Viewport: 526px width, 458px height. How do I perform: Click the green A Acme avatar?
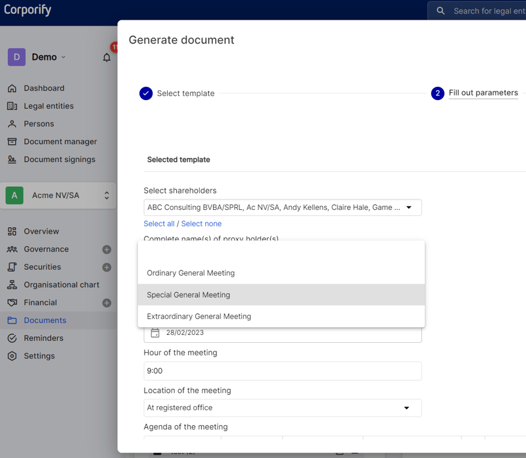click(14, 195)
